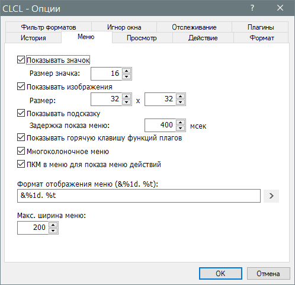Confirm settings with OK button
This screenshot has width=295, height=285.
tap(220, 274)
